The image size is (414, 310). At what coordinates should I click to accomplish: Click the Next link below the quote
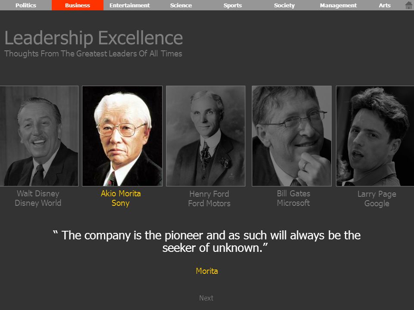(x=206, y=298)
